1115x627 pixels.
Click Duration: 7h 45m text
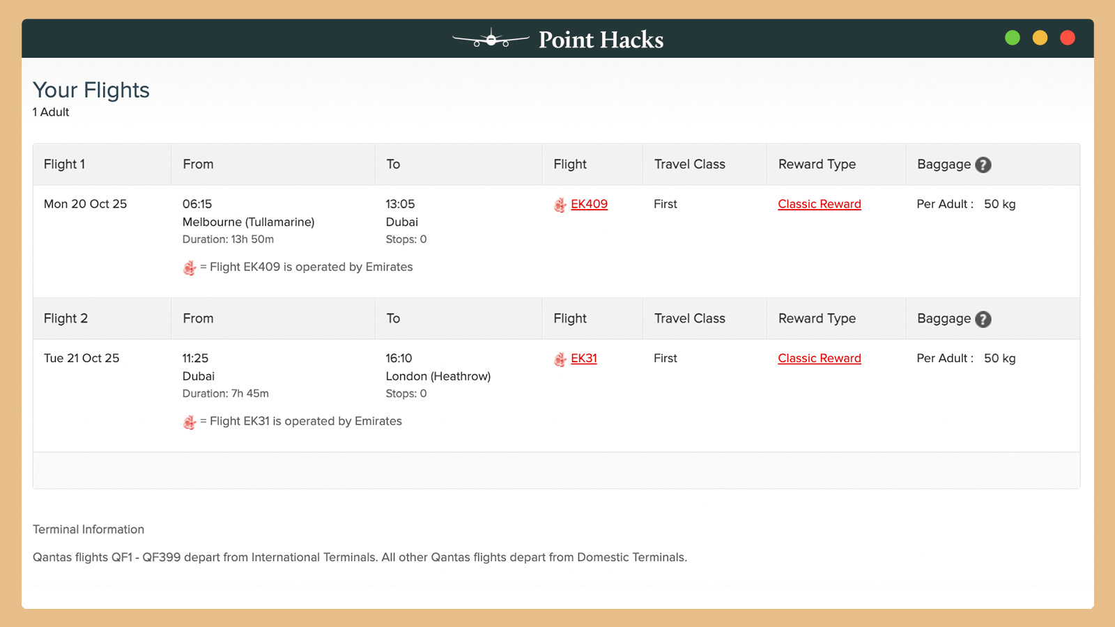[225, 394]
